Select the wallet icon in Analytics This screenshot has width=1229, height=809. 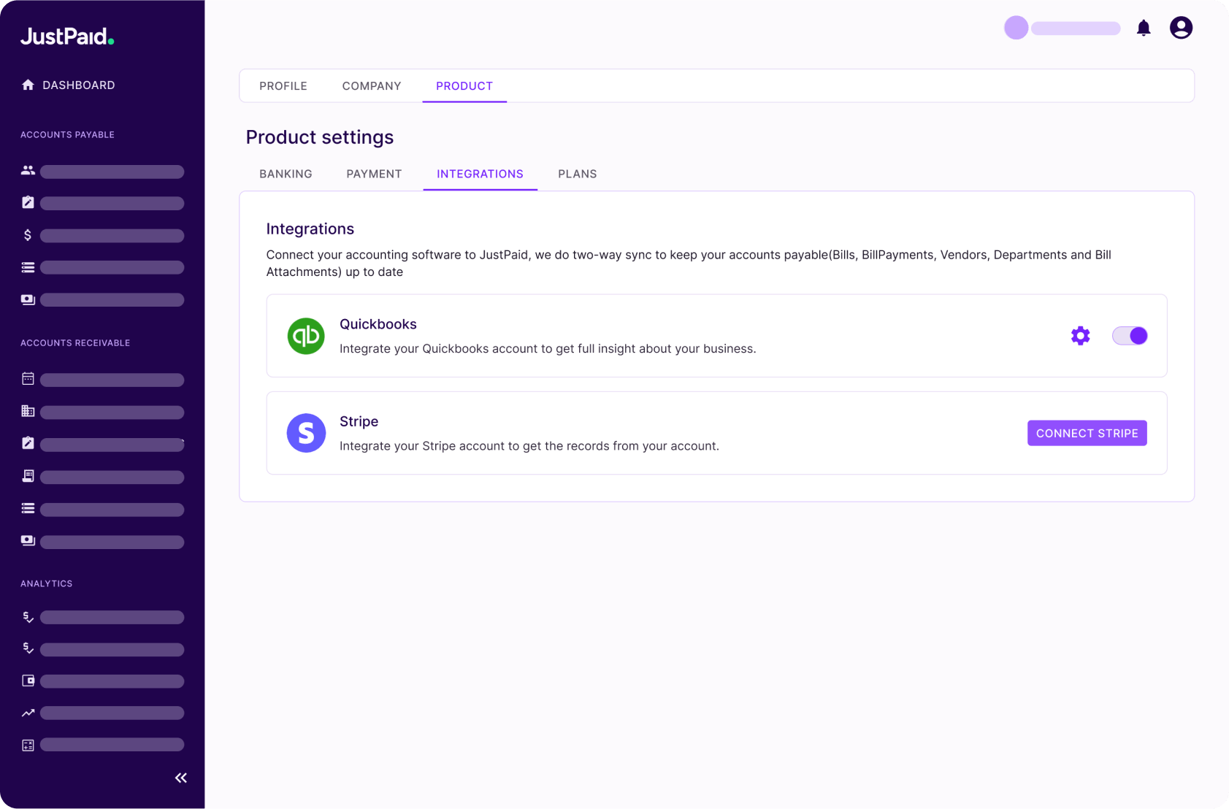[28, 680]
